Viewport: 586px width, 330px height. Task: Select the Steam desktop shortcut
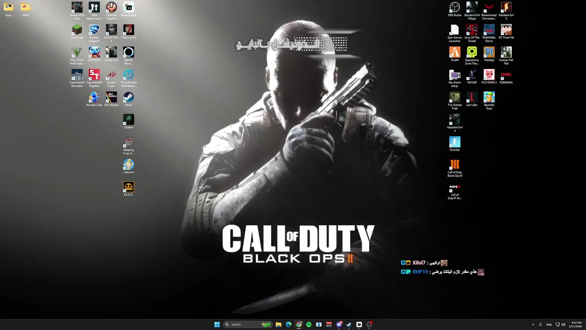click(129, 99)
